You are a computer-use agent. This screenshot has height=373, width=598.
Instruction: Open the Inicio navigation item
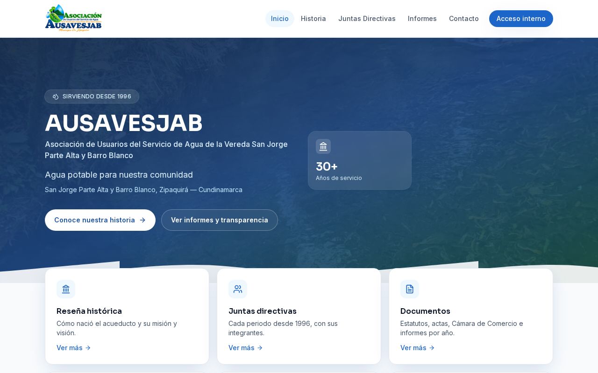point(280,19)
